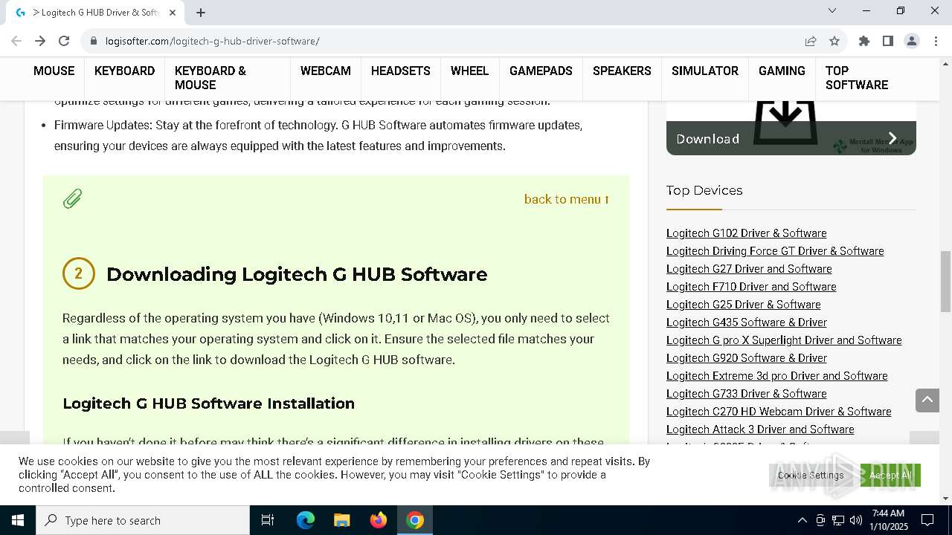952x535 pixels.
Task: Open the WHEEL menu item
Action: 469,71
